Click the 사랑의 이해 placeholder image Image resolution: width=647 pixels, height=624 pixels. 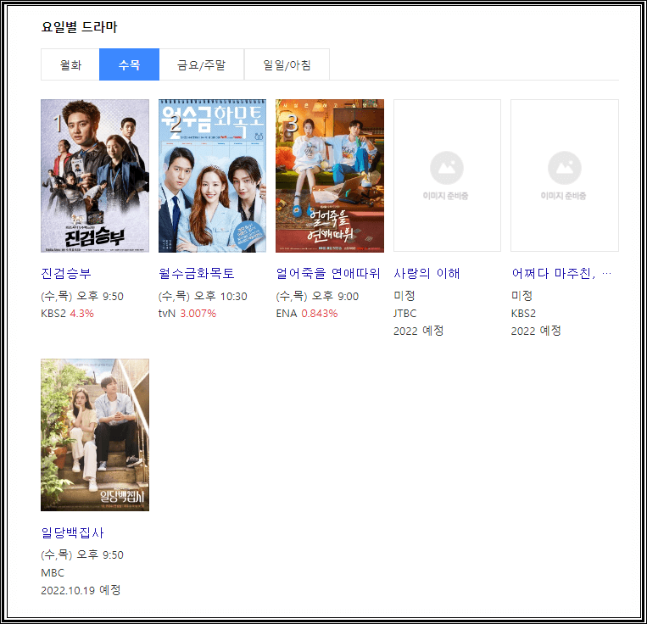pos(447,175)
